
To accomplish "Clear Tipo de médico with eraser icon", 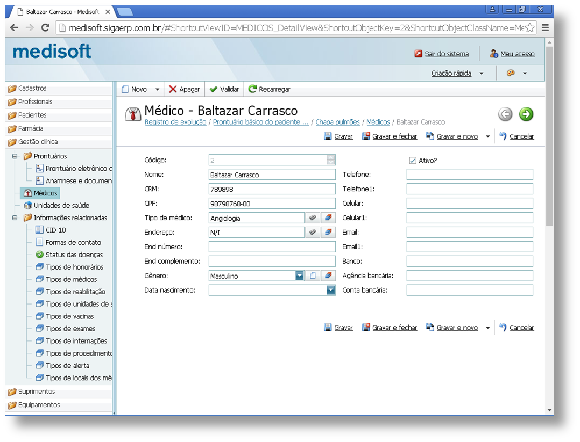I will pyautogui.click(x=328, y=218).
